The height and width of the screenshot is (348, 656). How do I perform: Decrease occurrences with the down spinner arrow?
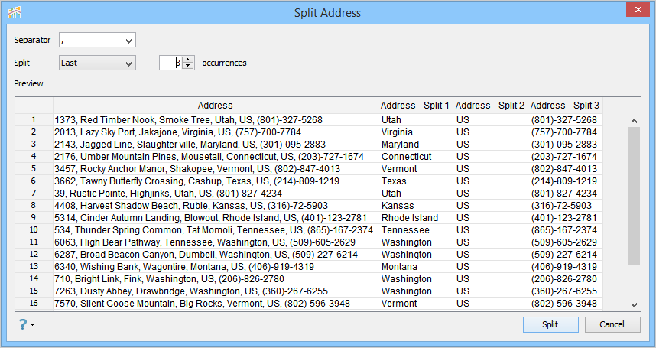(x=189, y=67)
